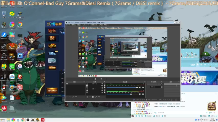The image size is (218, 122).
Task: Open Chrome desktop shortcut
Action: (20, 25)
